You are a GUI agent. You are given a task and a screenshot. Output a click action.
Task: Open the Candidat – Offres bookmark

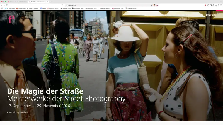[131, 9]
